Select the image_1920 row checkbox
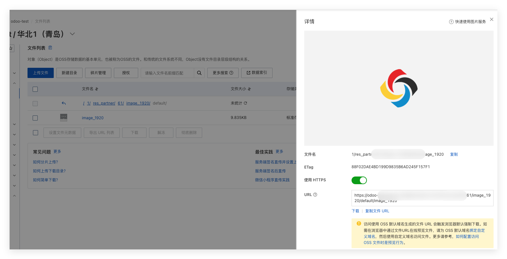 point(35,118)
